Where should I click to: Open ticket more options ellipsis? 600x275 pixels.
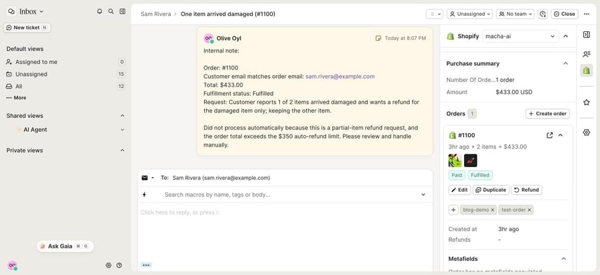[587, 14]
